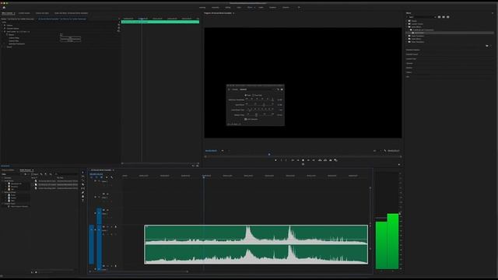Select the Slip tool
498x280 pixels.
[x=83, y=188]
